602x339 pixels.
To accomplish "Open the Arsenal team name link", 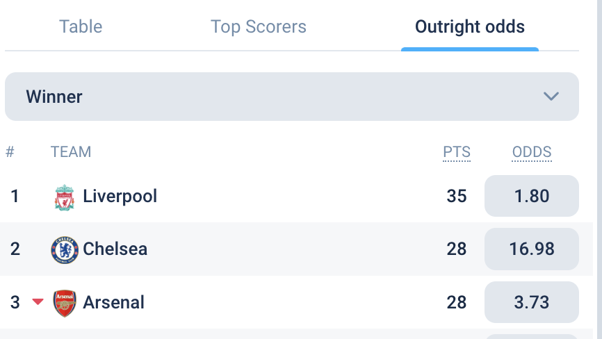I will click(x=113, y=302).
